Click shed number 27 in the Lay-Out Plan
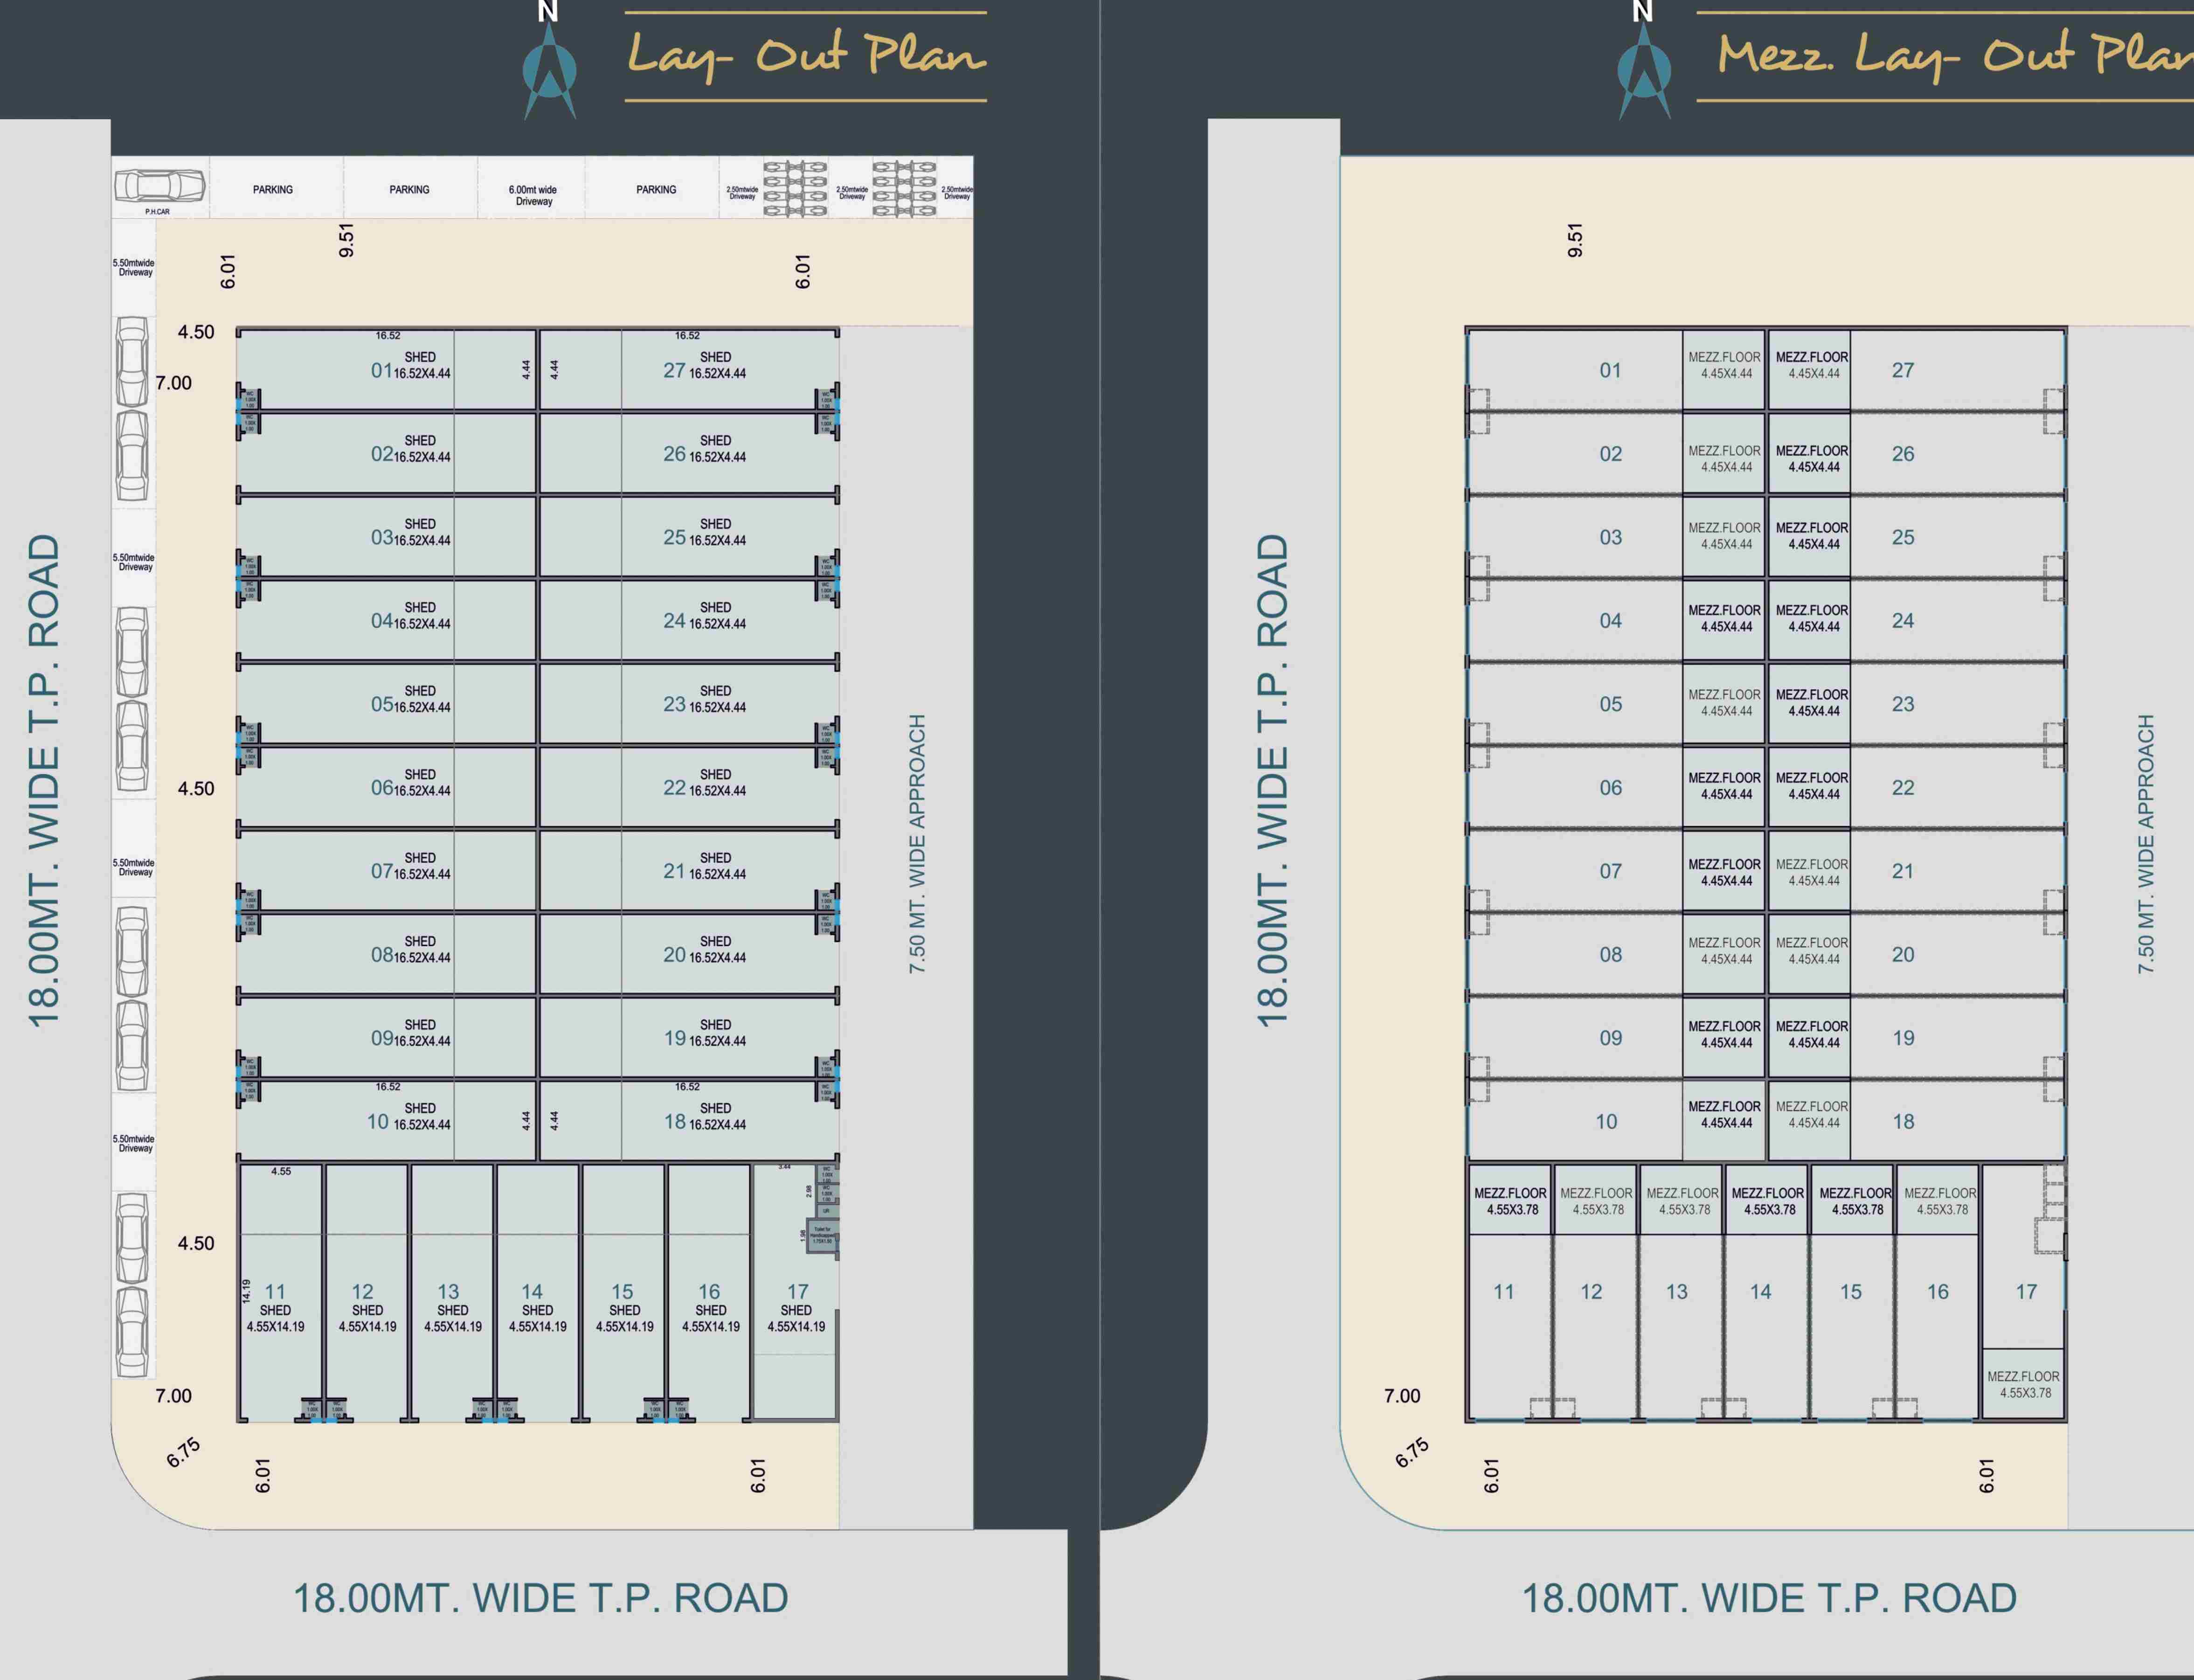2194x1680 pixels. 675,371
